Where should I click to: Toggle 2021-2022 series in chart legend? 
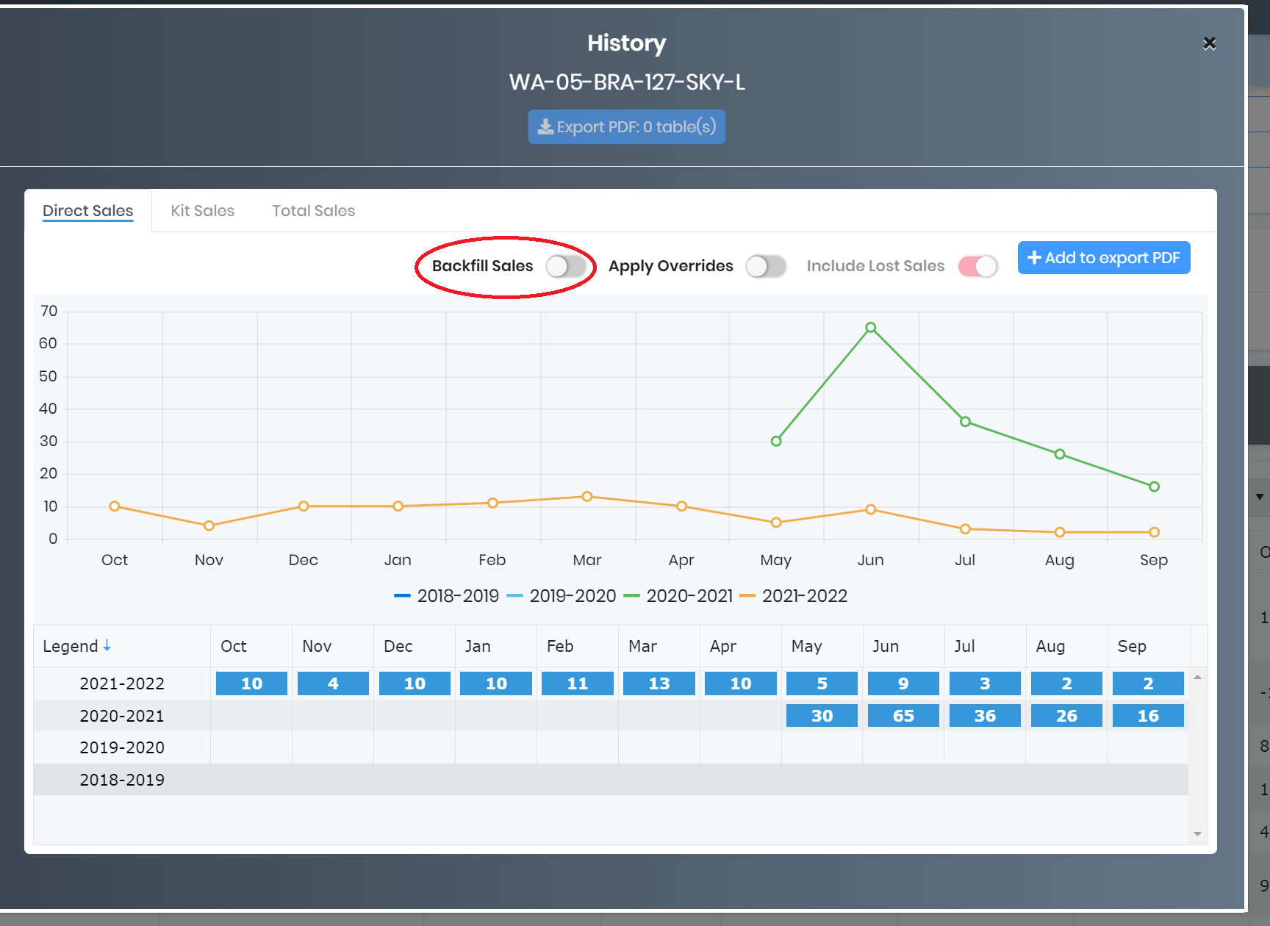793,596
